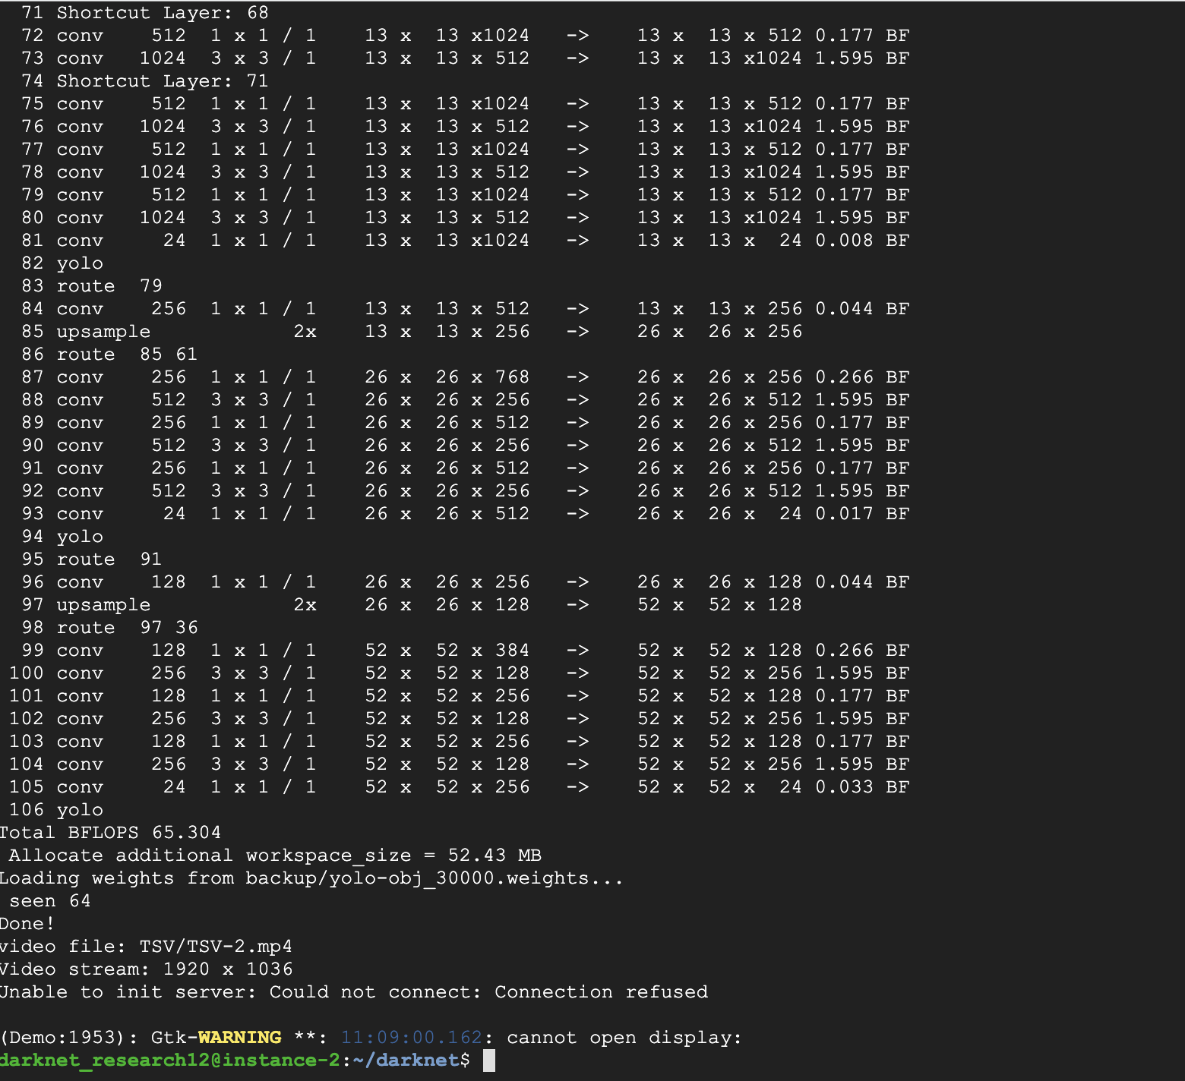Click the terminal cursor block

(489, 1061)
